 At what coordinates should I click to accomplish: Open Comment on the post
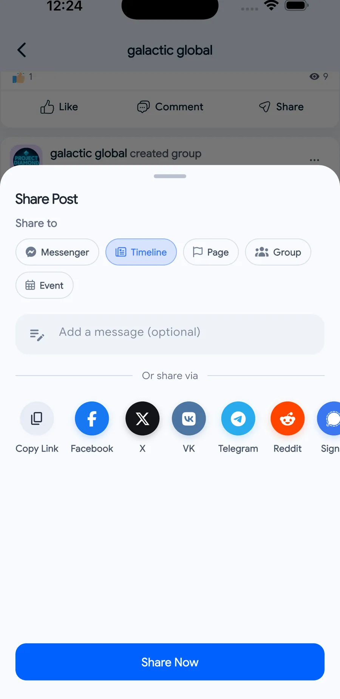click(170, 107)
